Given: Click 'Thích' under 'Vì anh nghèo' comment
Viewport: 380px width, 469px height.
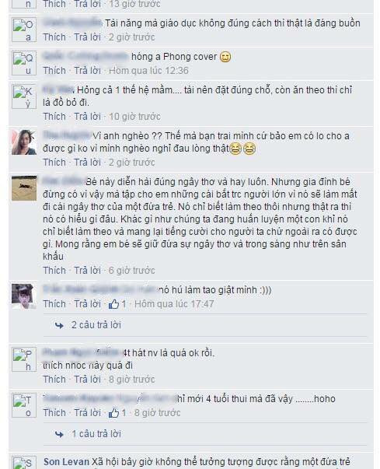Looking at the screenshot, I should (54, 163).
